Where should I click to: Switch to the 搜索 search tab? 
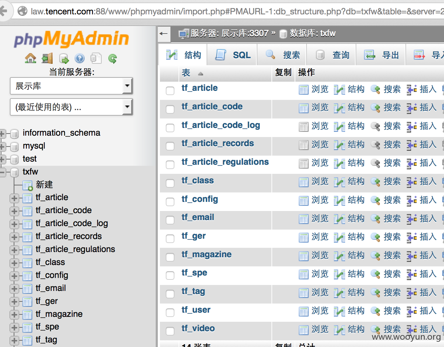click(282, 55)
